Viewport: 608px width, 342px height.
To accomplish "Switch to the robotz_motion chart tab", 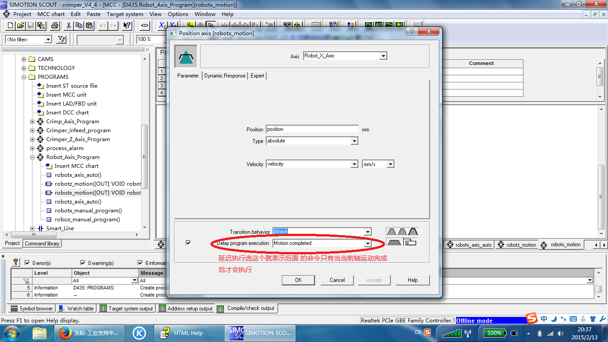I will point(517,244).
